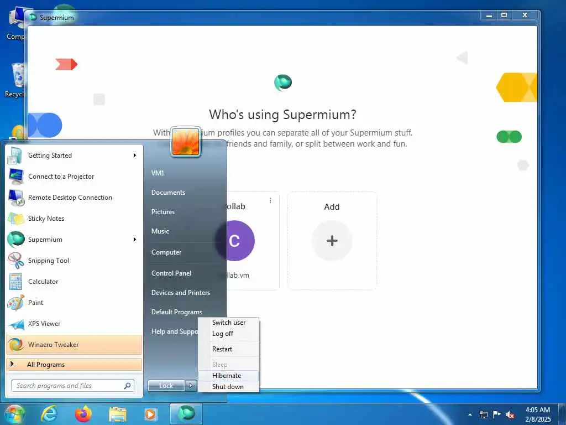
Task: Open the Action Center flag icon
Action: click(497, 414)
